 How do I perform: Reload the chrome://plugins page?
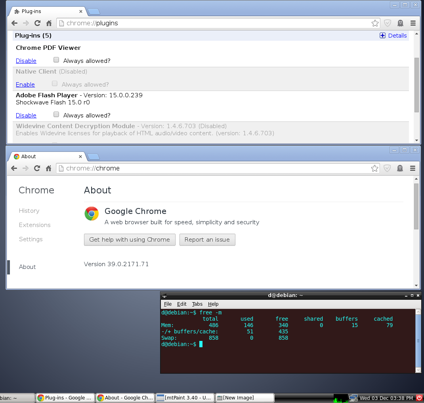pyautogui.click(x=37, y=23)
